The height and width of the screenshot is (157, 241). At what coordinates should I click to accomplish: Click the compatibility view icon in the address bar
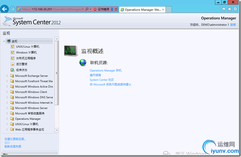[x=112, y=9]
